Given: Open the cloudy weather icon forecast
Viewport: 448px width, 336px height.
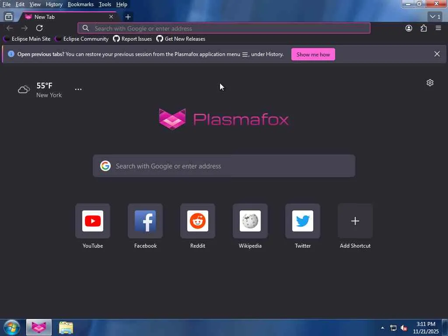Looking at the screenshot, I should pos(24,89).
